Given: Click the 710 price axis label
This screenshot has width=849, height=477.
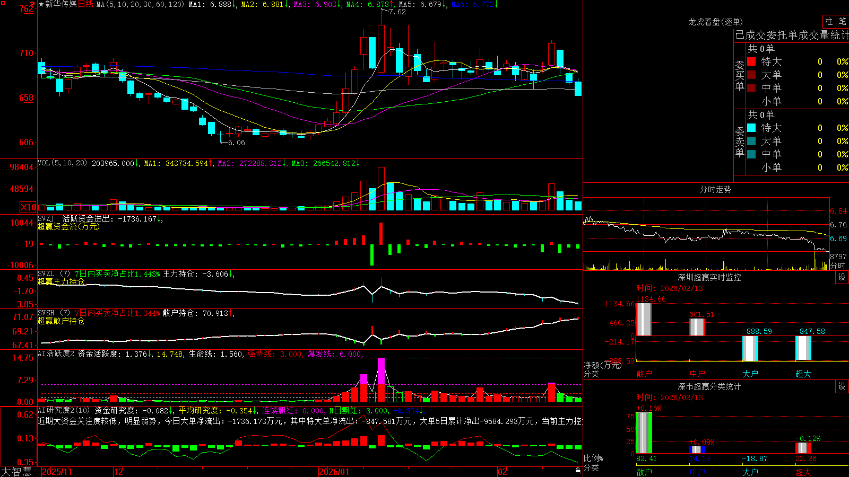Looking at the screenshot, I should 27,53.
